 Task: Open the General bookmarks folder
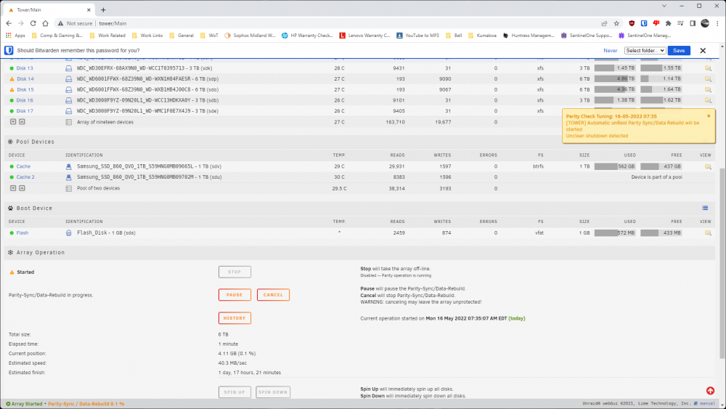pos(181,35)
